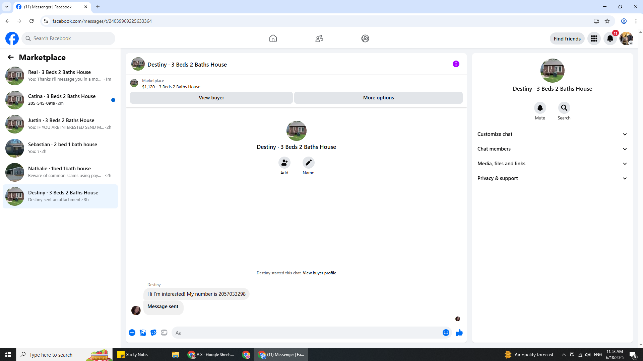Image resolution: width=643 pixels, height=361 pixels.
Task: Open File Explorer from the taskbar
Action: click(x=175, y=355)
